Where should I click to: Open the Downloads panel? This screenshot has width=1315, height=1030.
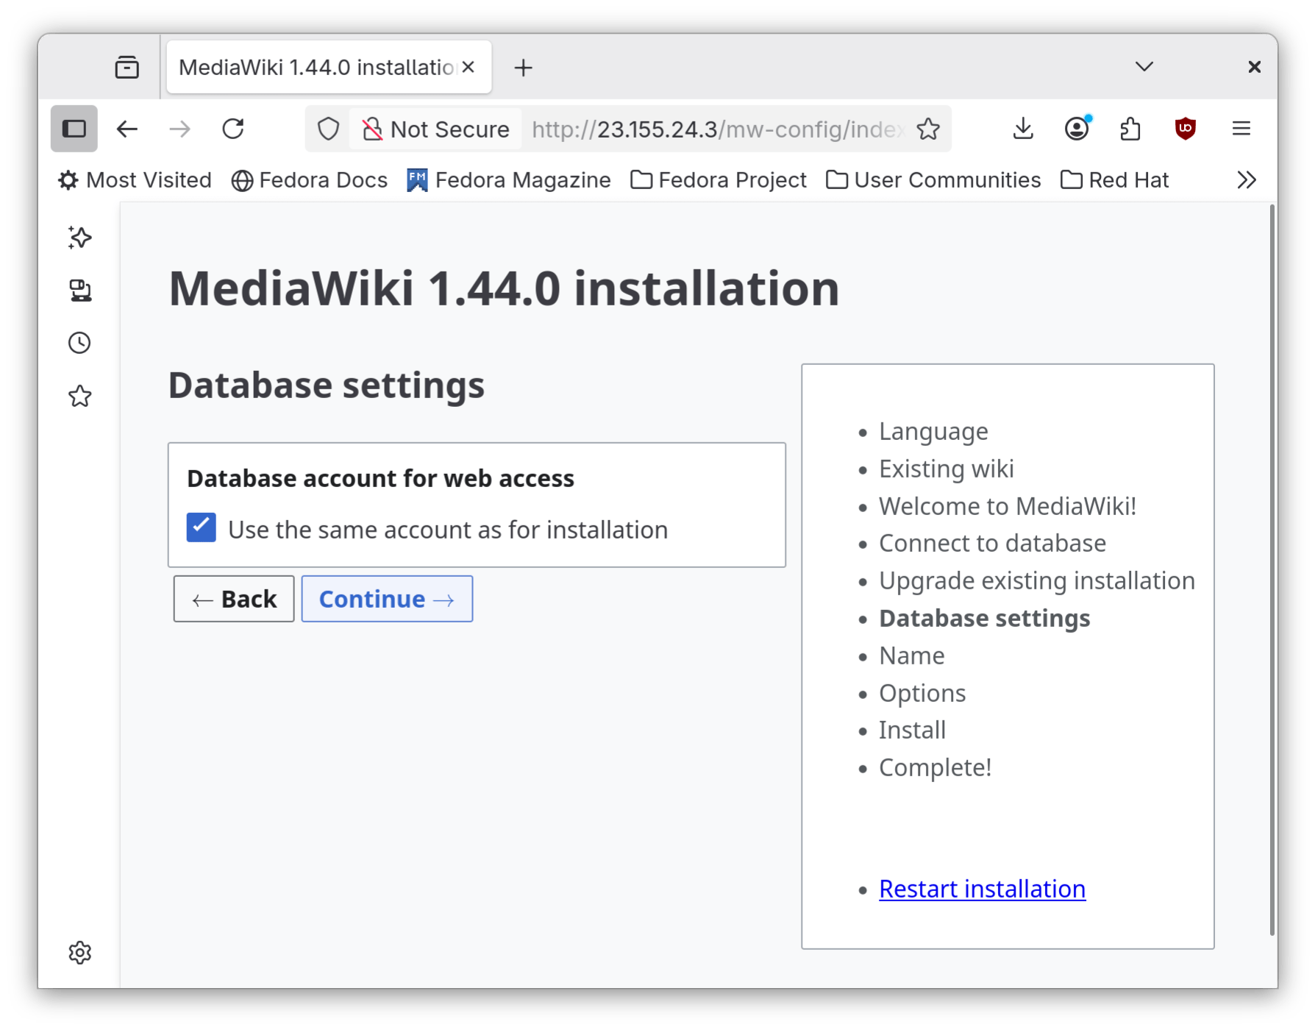[1022, 129]
